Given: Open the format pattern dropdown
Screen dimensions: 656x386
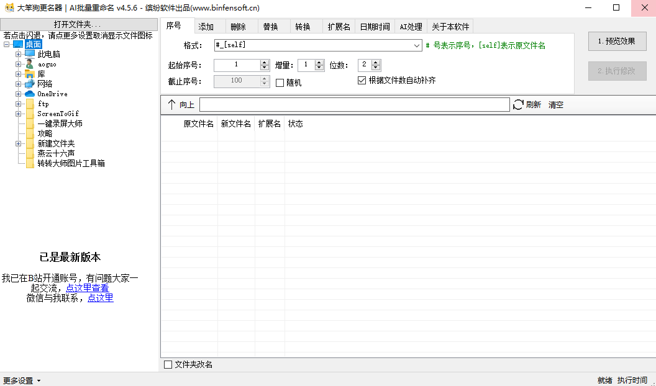Looking at the screenshot, I should click(x=417, y=45).
